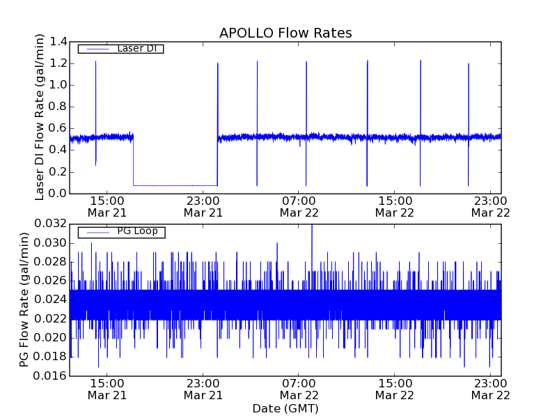Click the PG Flow Rate axis label

[x=24, y=300]
